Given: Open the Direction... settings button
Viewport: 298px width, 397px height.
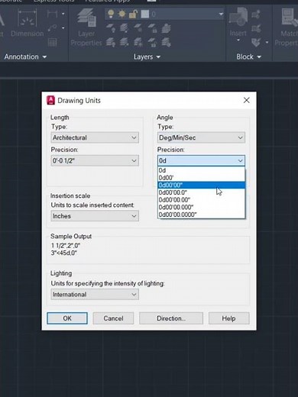Looking at the screenshot, I should click(171, 318).
